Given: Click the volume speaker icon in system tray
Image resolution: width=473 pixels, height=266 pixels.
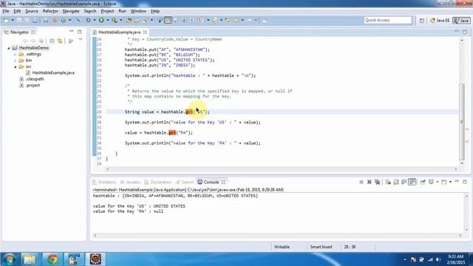Looking at the screenshot, I should pos(438,259).
